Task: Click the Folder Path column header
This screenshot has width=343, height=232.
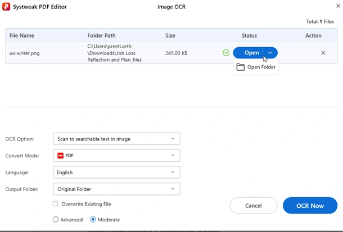Action: point(101,35)
